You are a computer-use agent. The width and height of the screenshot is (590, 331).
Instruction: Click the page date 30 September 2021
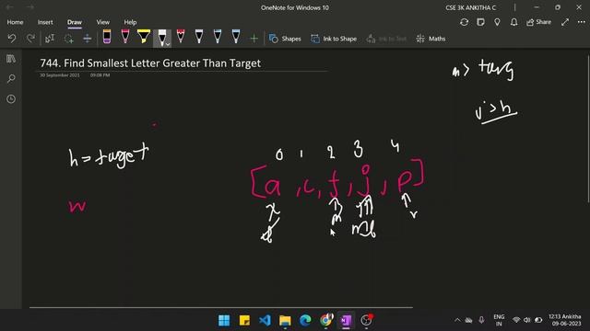[x=60, y=75]
